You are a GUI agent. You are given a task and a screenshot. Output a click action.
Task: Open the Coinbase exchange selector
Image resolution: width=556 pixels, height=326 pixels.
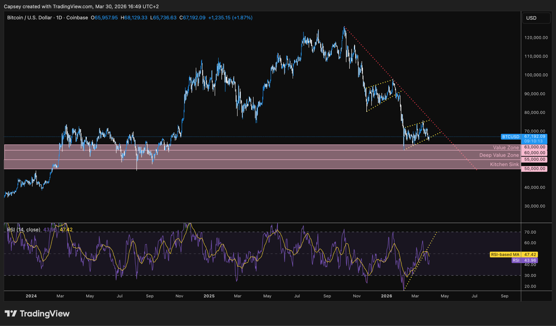tap(76, 17)
